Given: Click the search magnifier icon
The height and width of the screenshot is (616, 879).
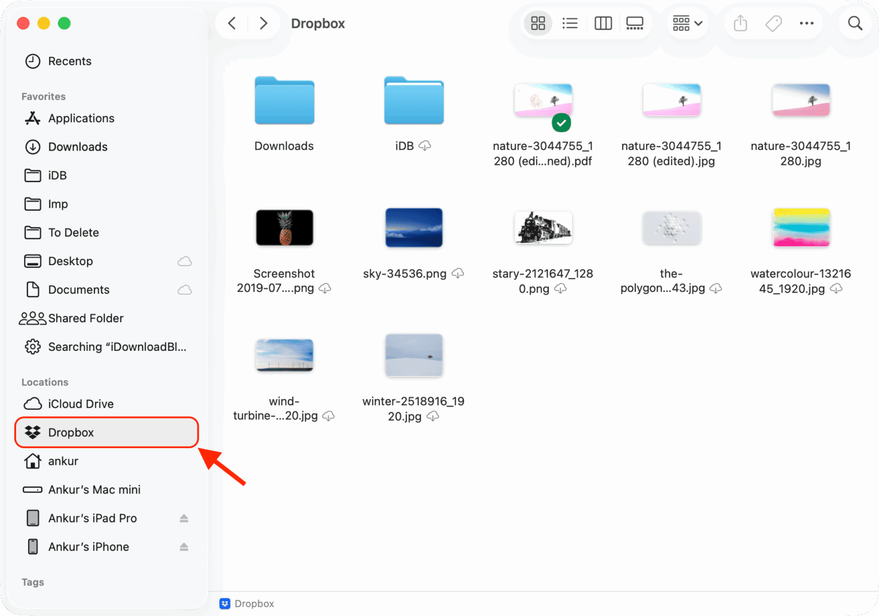Looking at the screenshot, I should [855, 23].
